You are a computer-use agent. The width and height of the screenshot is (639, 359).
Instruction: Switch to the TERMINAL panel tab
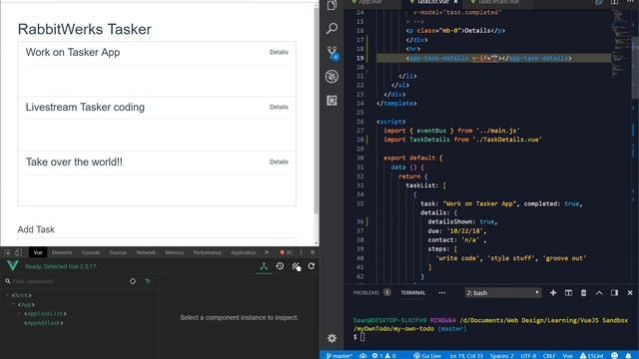click(x=412, y=292)
